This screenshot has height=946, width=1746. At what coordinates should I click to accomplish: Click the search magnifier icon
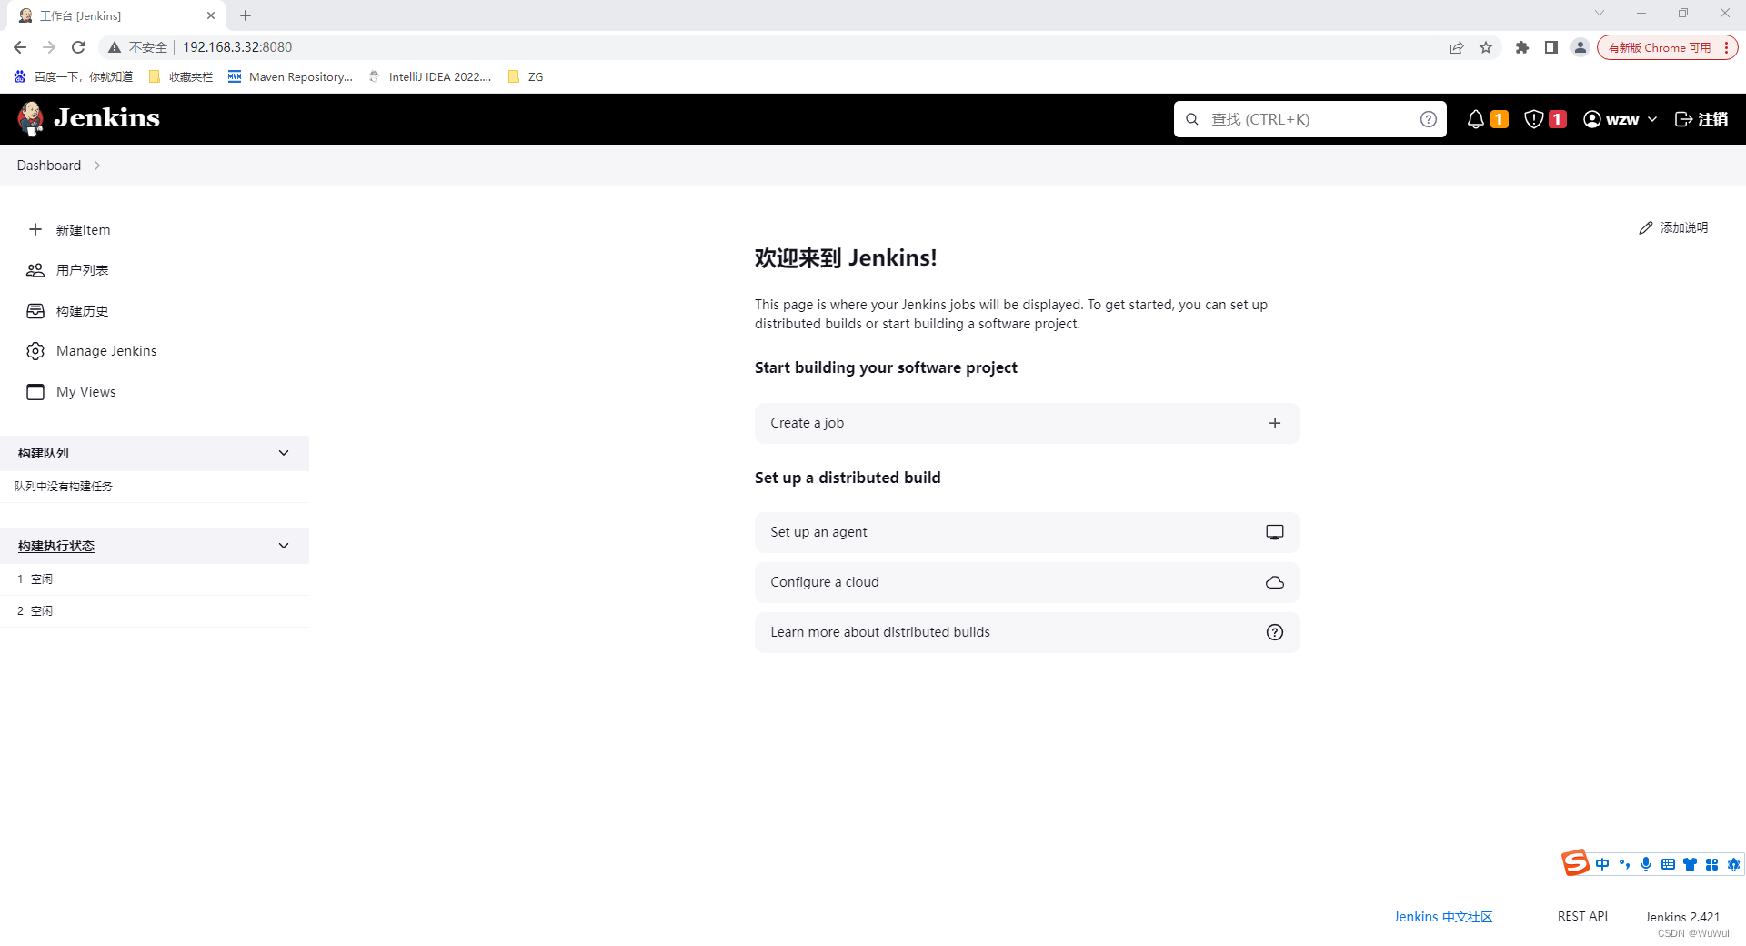[x=1191, y=119]
